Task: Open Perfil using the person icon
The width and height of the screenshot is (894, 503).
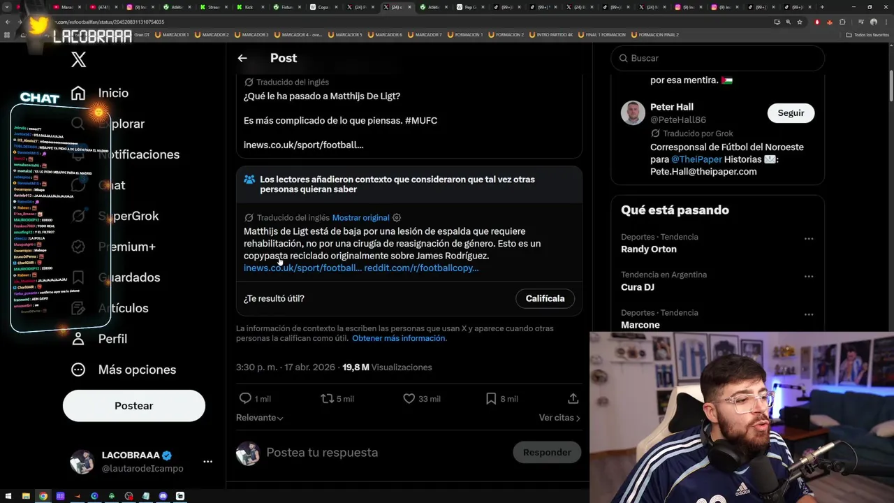Action: [78, 339]
